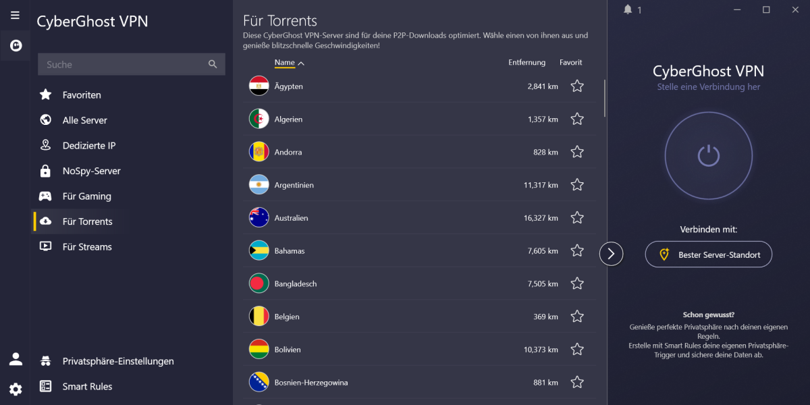Mark Andorra as favorite
The width and height of the screenshot is (810, 405).
point(577,152)
